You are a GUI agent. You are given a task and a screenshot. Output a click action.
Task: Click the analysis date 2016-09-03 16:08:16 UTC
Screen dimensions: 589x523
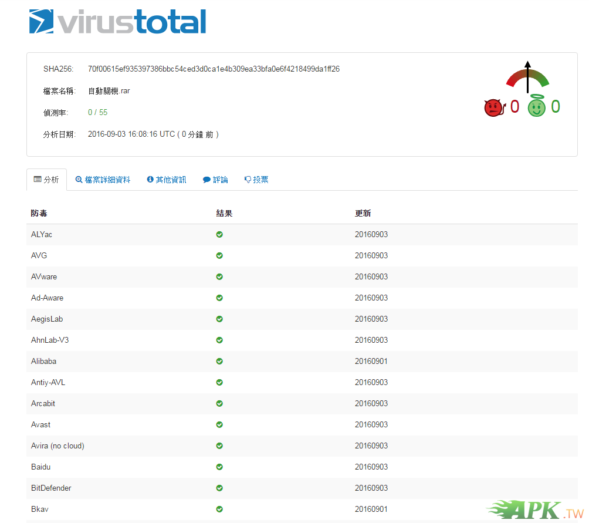[131, 134]
